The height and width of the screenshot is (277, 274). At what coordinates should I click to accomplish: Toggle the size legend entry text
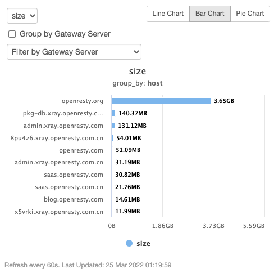point(143,244)
